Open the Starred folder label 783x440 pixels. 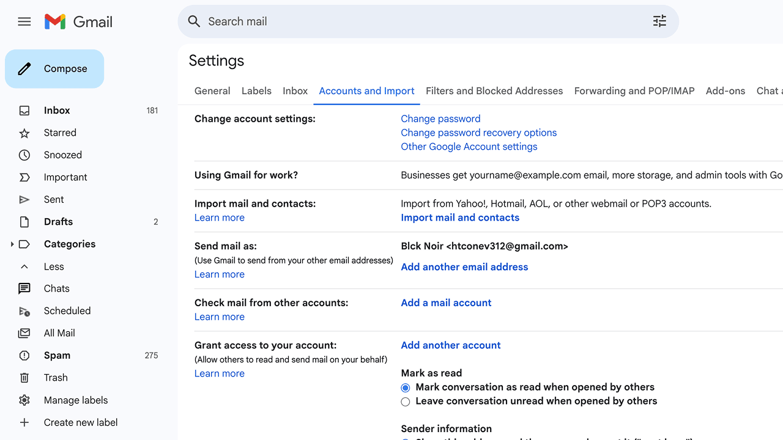coord(60,133)
